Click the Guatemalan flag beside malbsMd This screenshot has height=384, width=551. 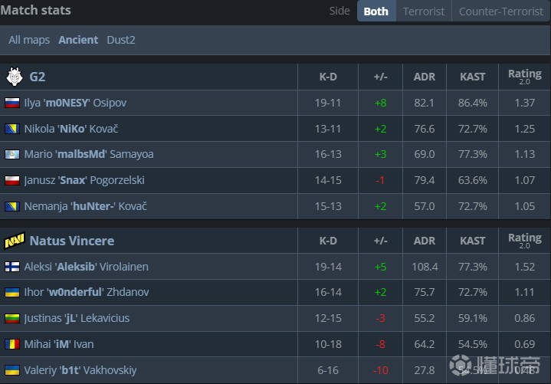pos(12,154)
